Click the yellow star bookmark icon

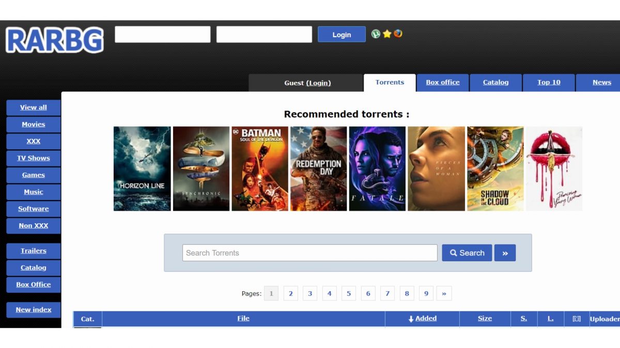386,34
